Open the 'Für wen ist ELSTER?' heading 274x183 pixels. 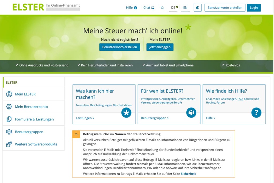pos(162,91)
